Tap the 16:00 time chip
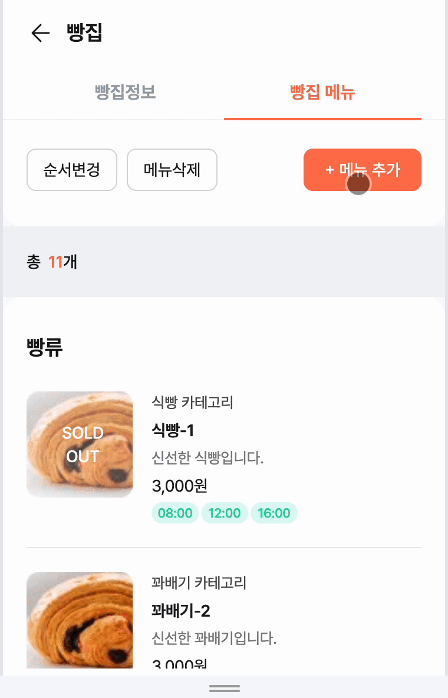 (274, 513)
